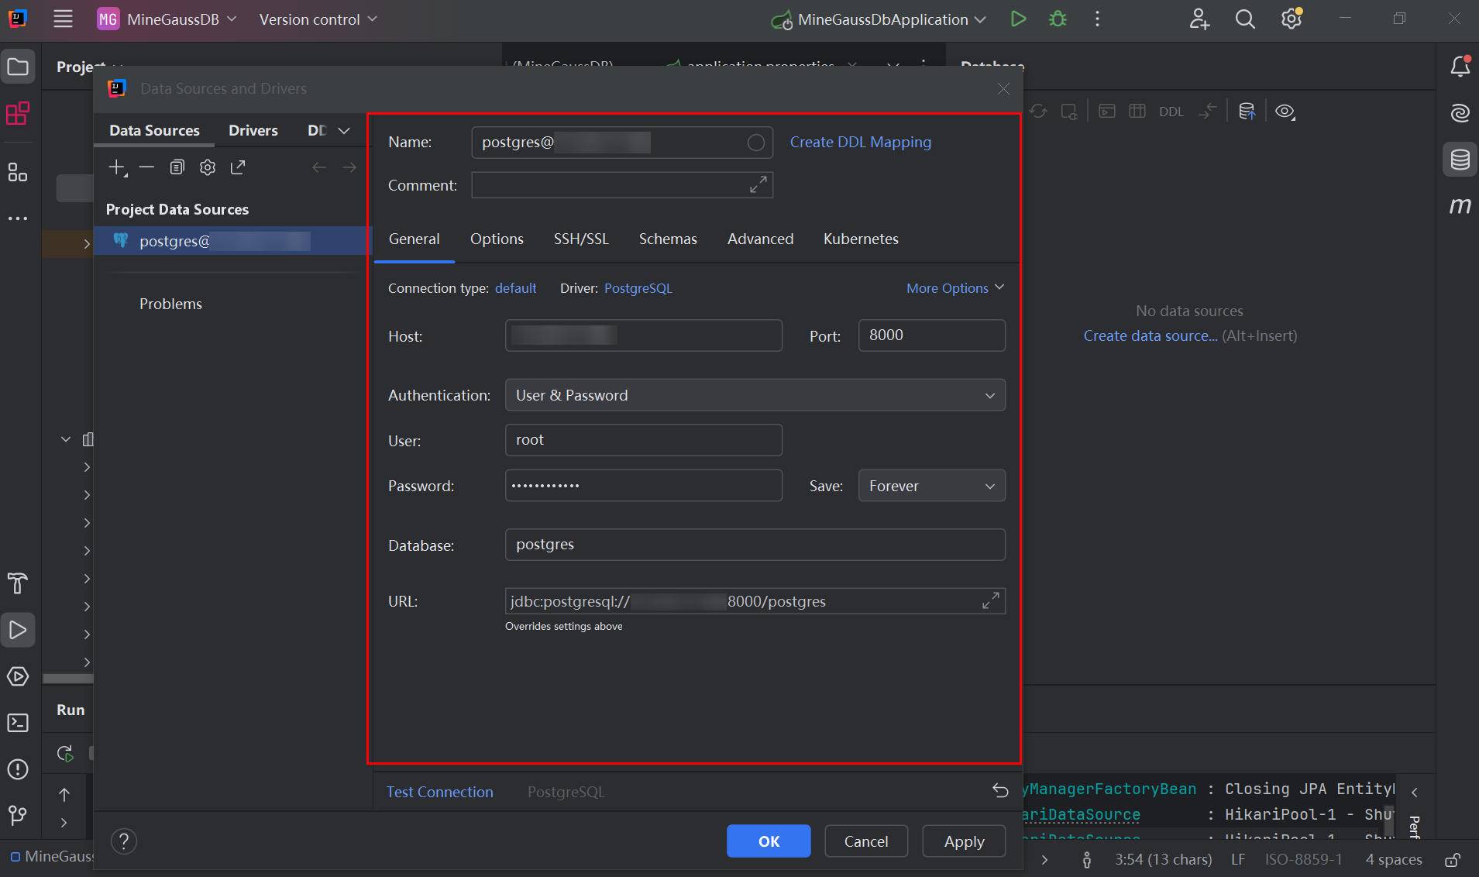
Task: Click the Port field showing 8000
Action: [931, 335]
